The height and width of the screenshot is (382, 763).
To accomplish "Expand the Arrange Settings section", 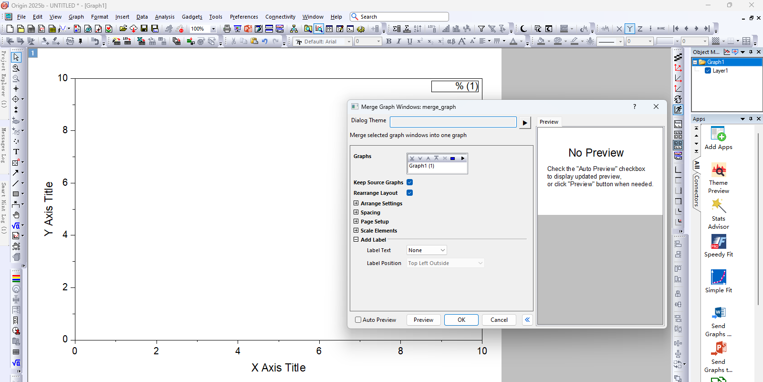I will pyautogui.click(x=356, y=203).
